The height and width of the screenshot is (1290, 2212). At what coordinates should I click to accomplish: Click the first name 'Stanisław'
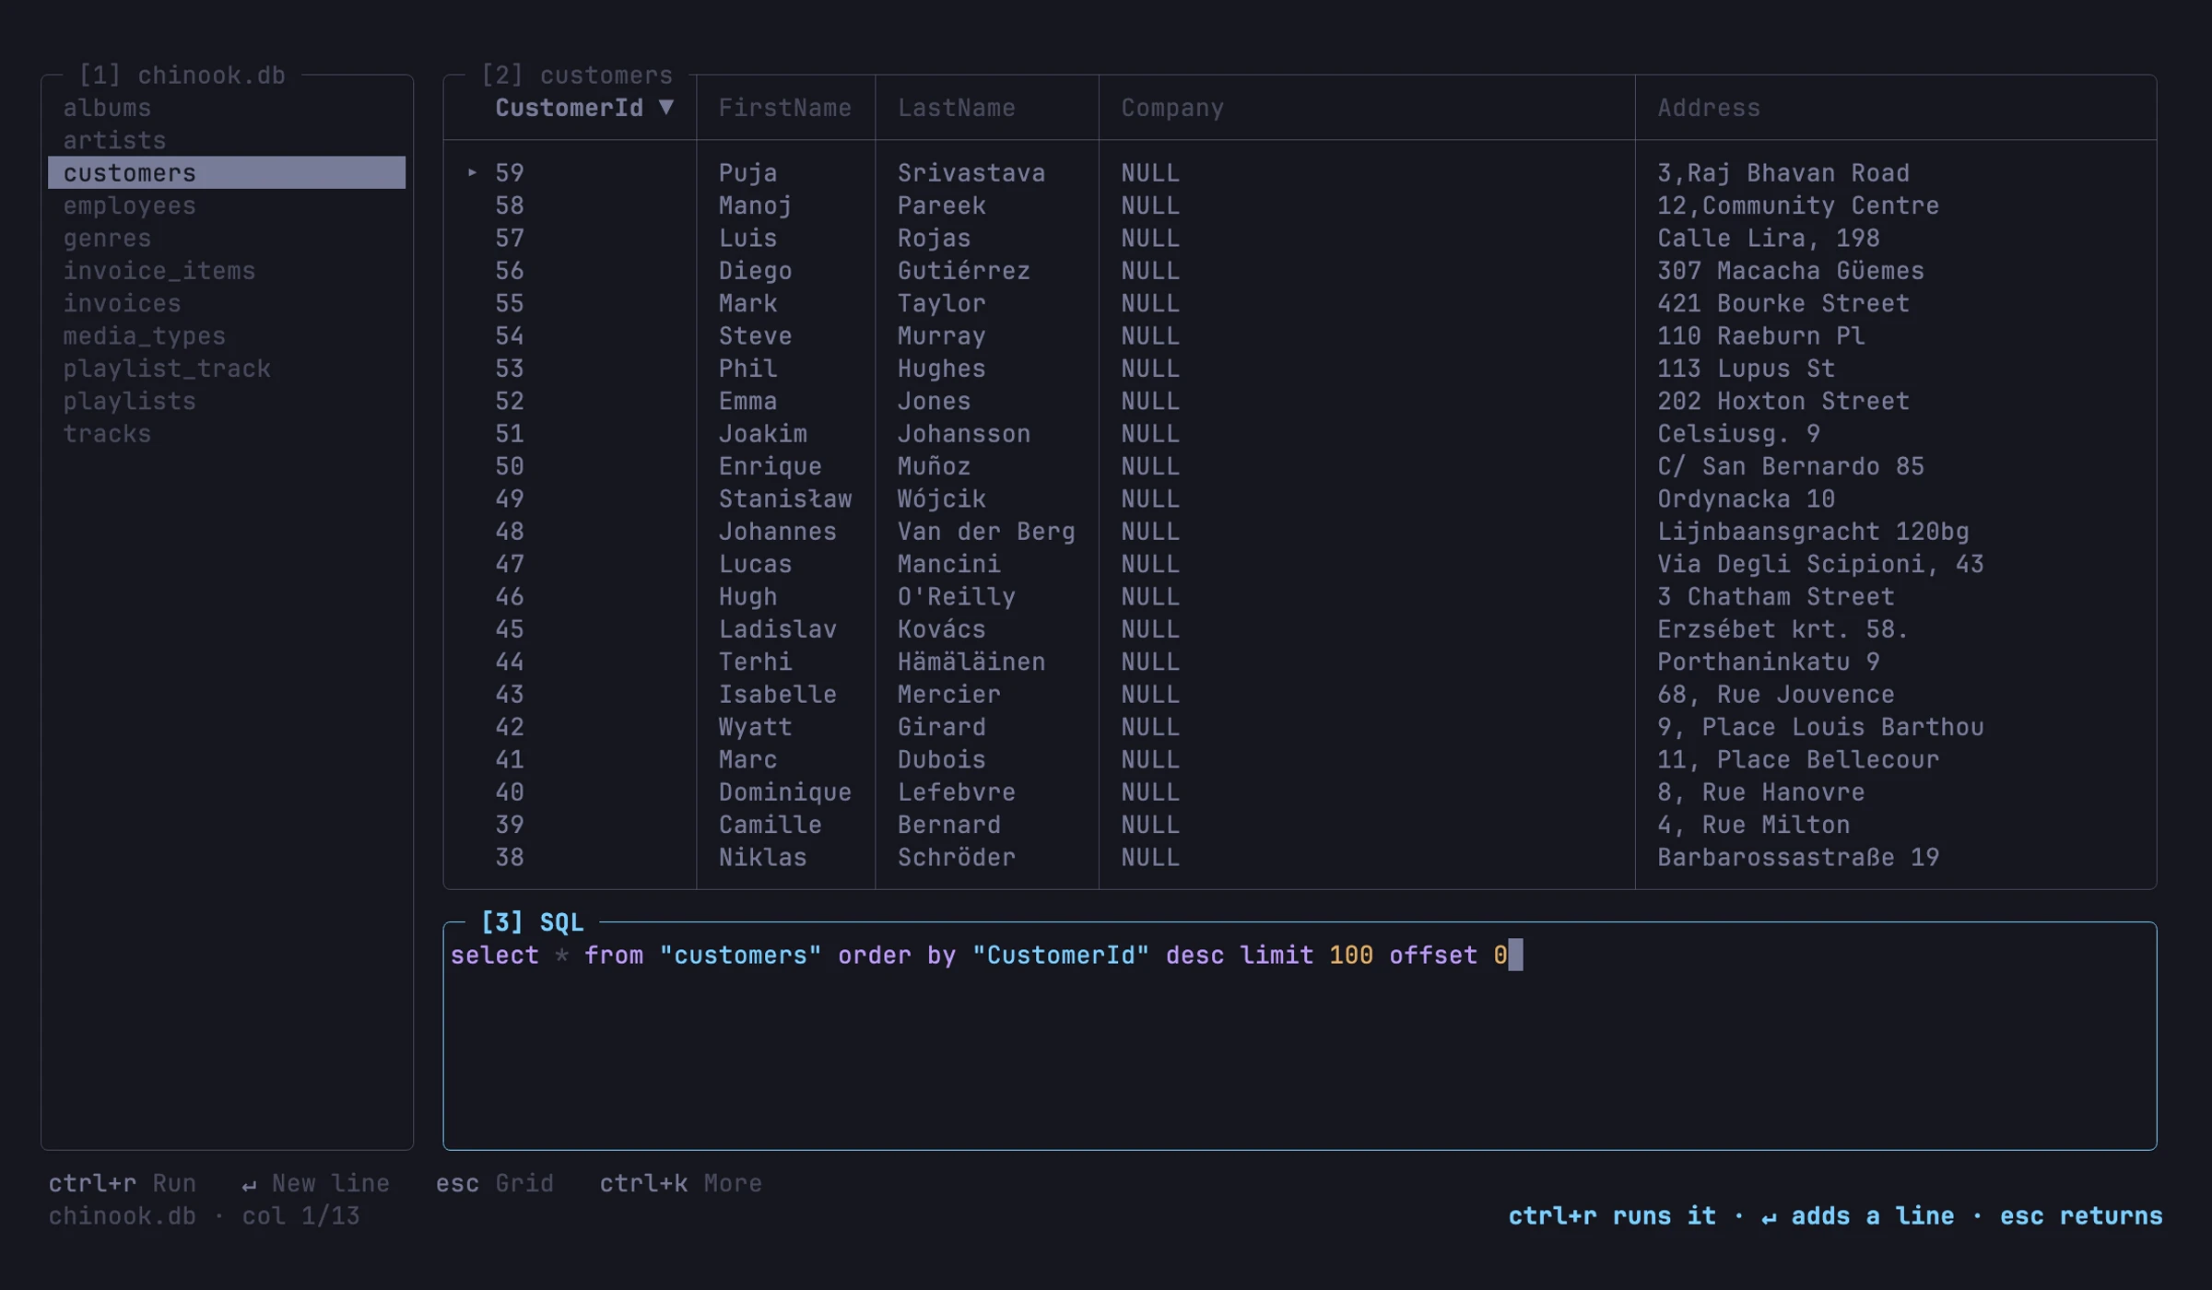[784, 498]
